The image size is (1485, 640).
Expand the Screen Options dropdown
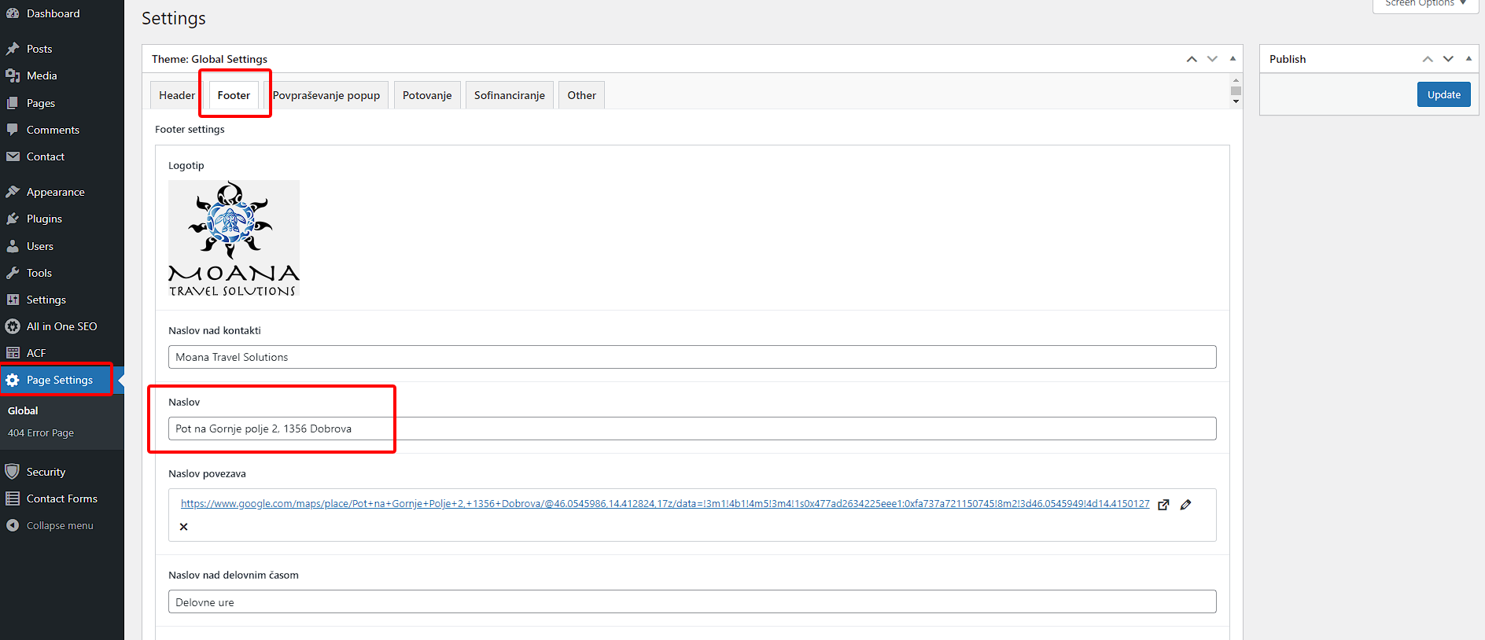pyautogui.click(x=1425, y=4)
